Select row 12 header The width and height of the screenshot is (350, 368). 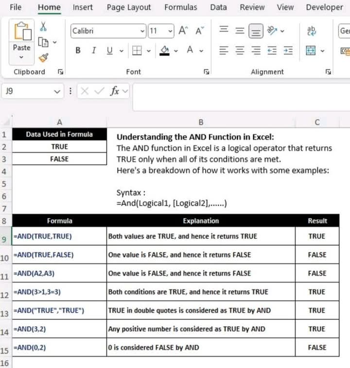coord(5,292)
